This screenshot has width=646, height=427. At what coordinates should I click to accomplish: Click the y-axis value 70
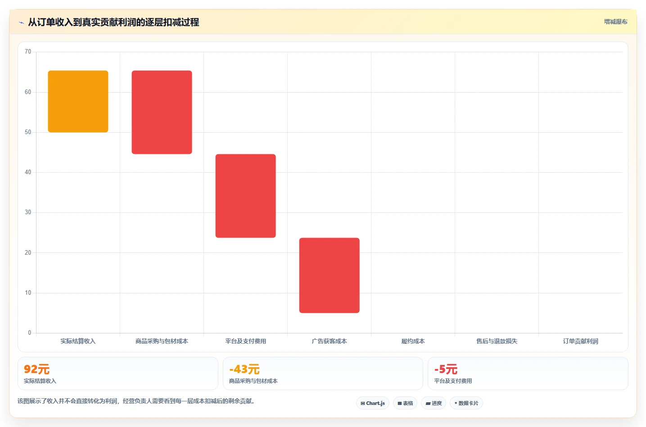click(28, 52)
